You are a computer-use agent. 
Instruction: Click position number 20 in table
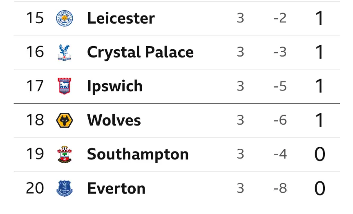[35, 188]
